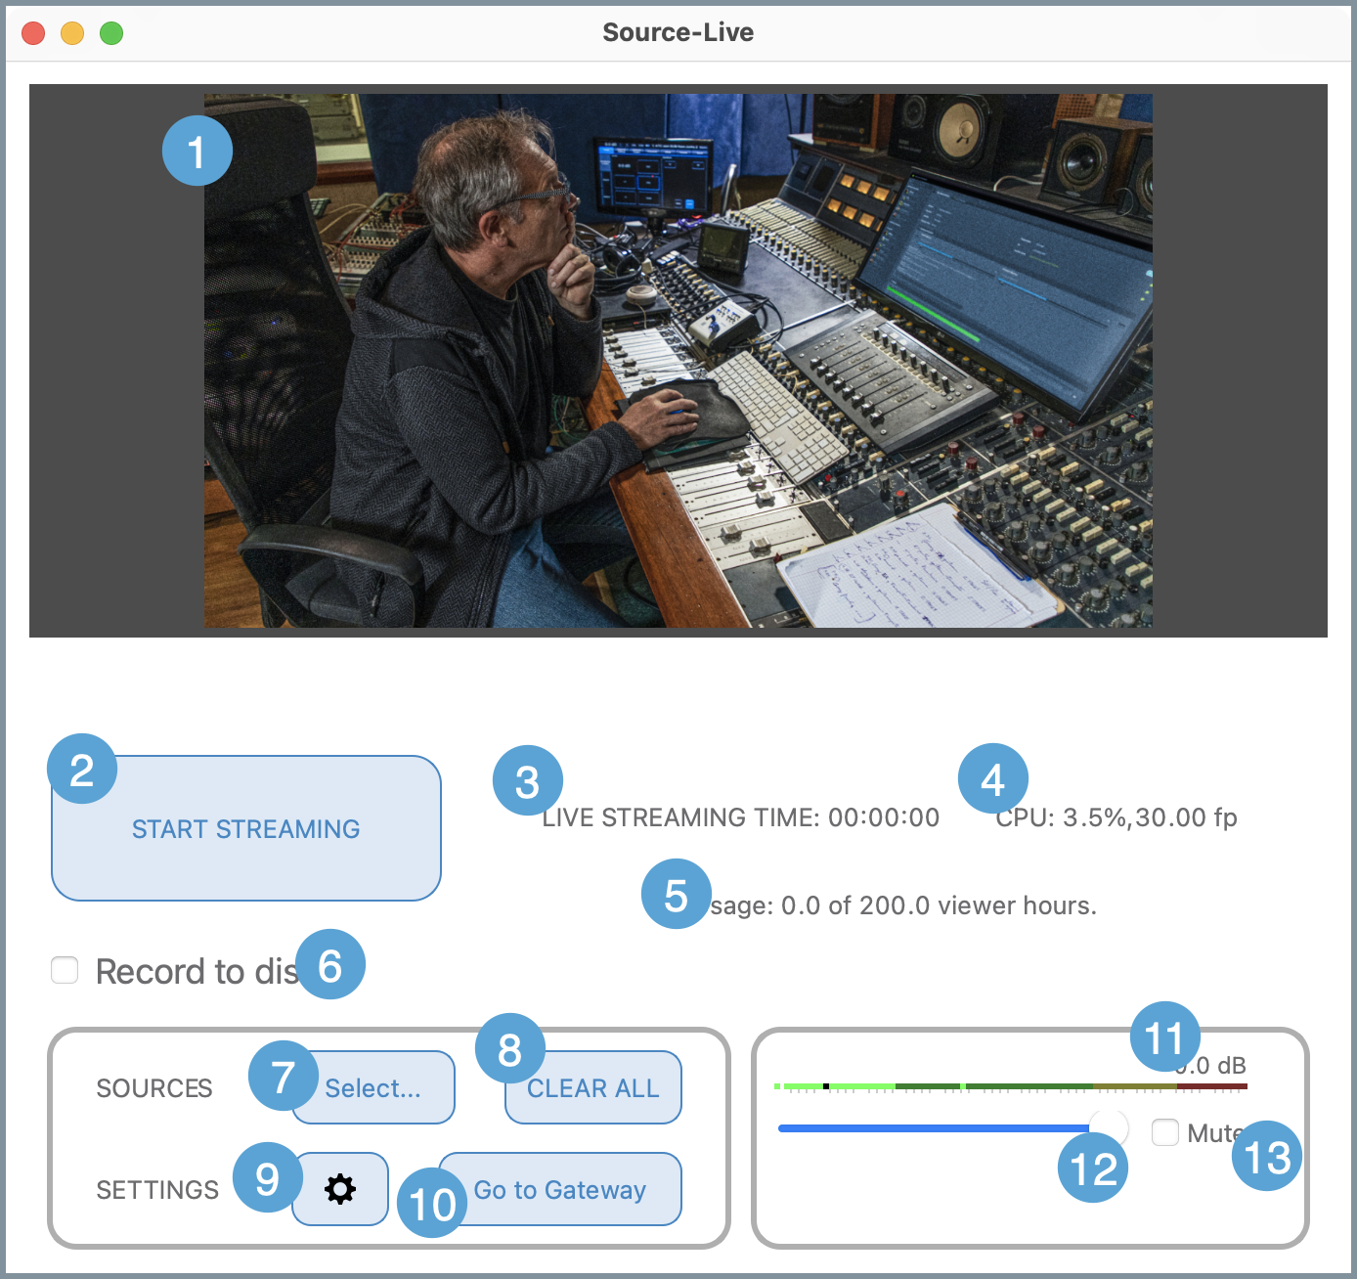The height and width of the screenshot is (1279, 1357).
Task: Click the START STREAMING button
Action: [x=245, y=828]
